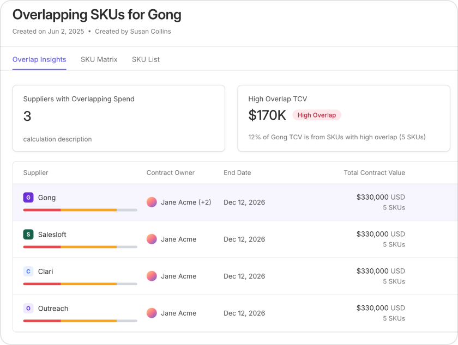
Task: Click the Suppliers with Overlapping Spend title
Action: click(79, 99)
